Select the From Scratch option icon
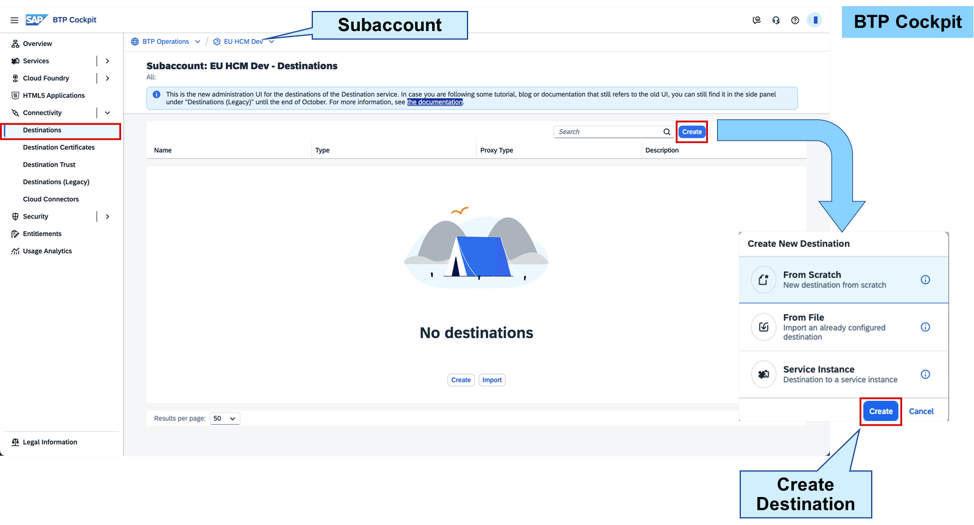Image resolution: width=974 pixels, height=525 pixels. pyautogui.click(x=763, y=280)
